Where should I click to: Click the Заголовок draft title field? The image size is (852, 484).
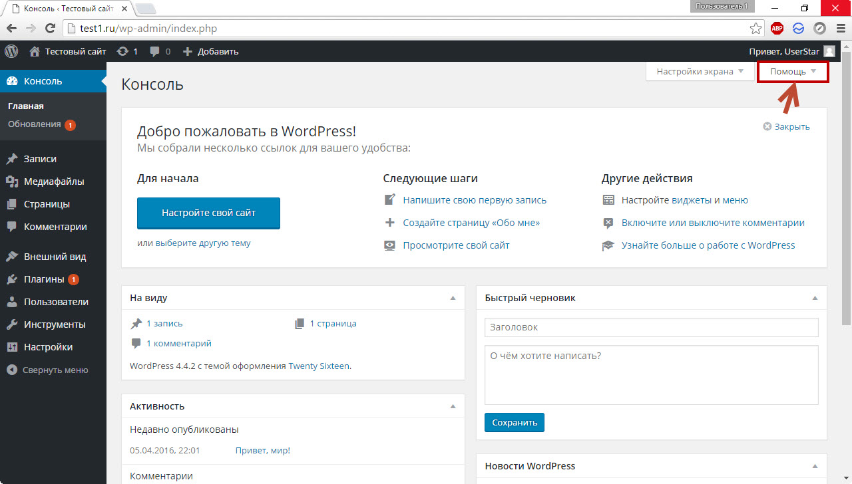651,327
